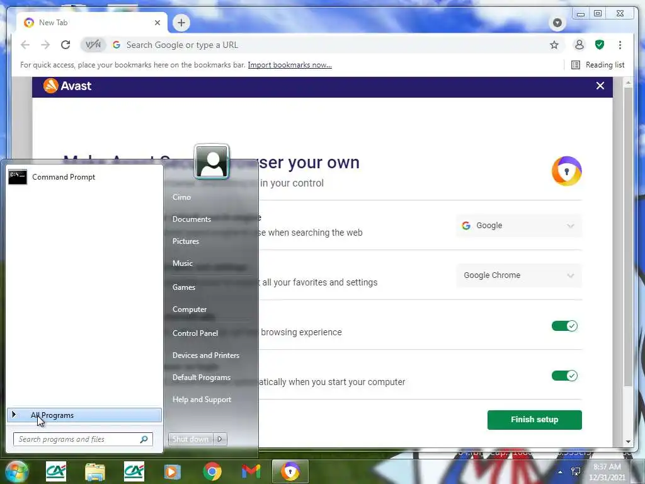Click Avast Secure Browser taskbar icon
This screenshot has height=484, width=645.
point(290,471)
